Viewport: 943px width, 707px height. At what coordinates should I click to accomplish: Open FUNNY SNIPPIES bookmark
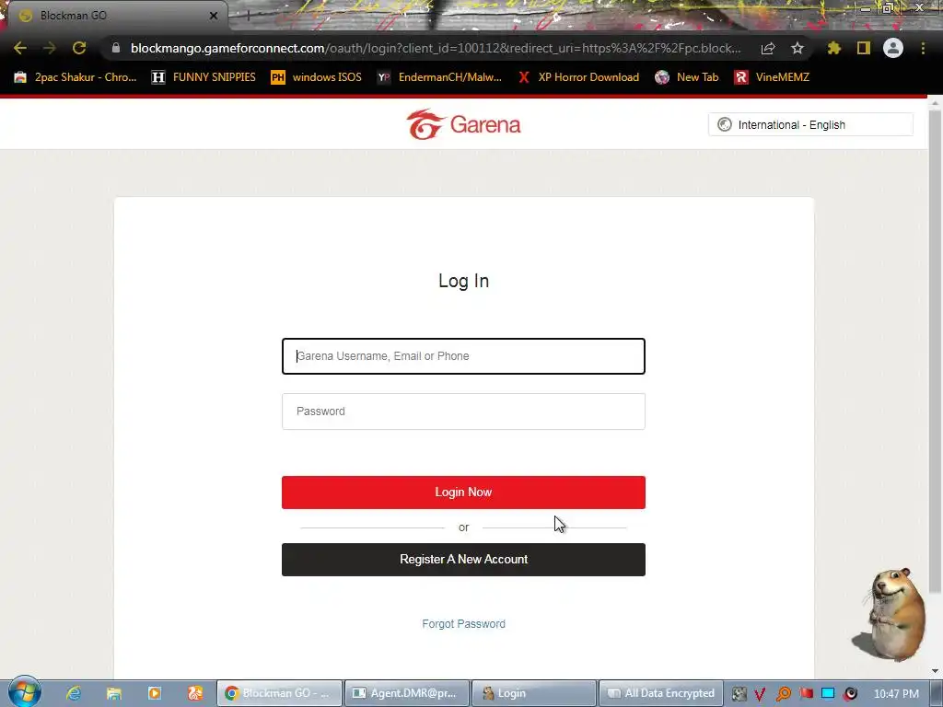[x=204, y=77]
